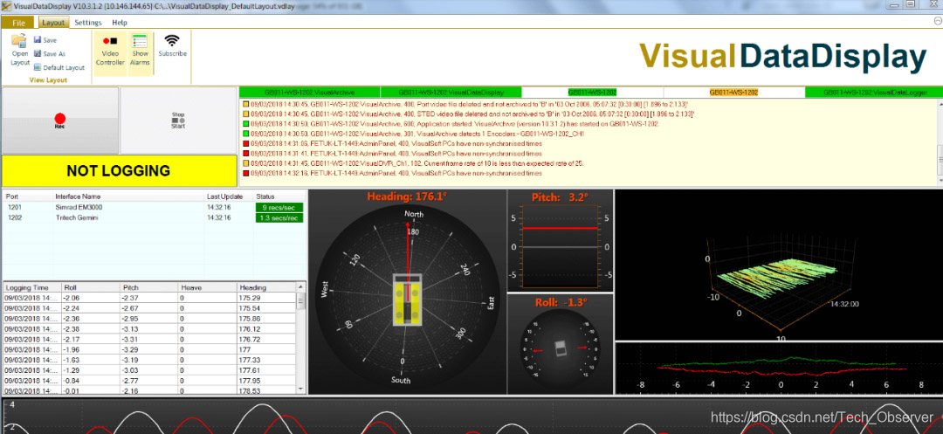Screen dimensions: 943x434
Task: Click the roll value -2.06
Action: [71, 298]
